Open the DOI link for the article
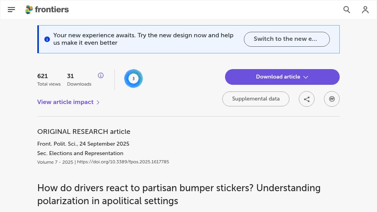This screenshot has width=377, height=212. pyautogui.click(x=123, y=162)
